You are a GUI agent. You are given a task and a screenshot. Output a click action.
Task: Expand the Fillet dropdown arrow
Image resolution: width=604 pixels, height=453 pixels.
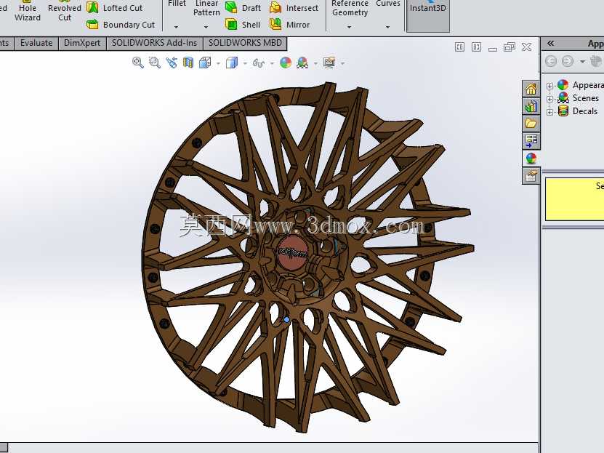point(176,28)
